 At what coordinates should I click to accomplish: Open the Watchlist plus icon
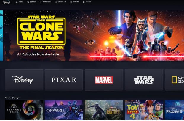[x=41, y=2]
